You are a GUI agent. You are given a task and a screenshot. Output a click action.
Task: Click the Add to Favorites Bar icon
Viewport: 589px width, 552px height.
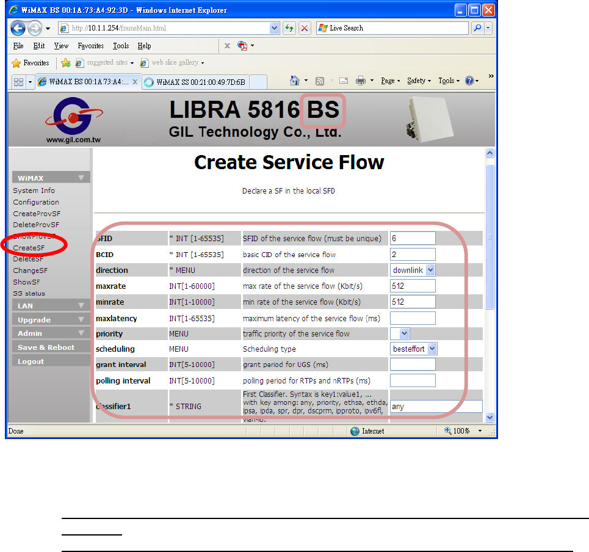pos(66,63)
